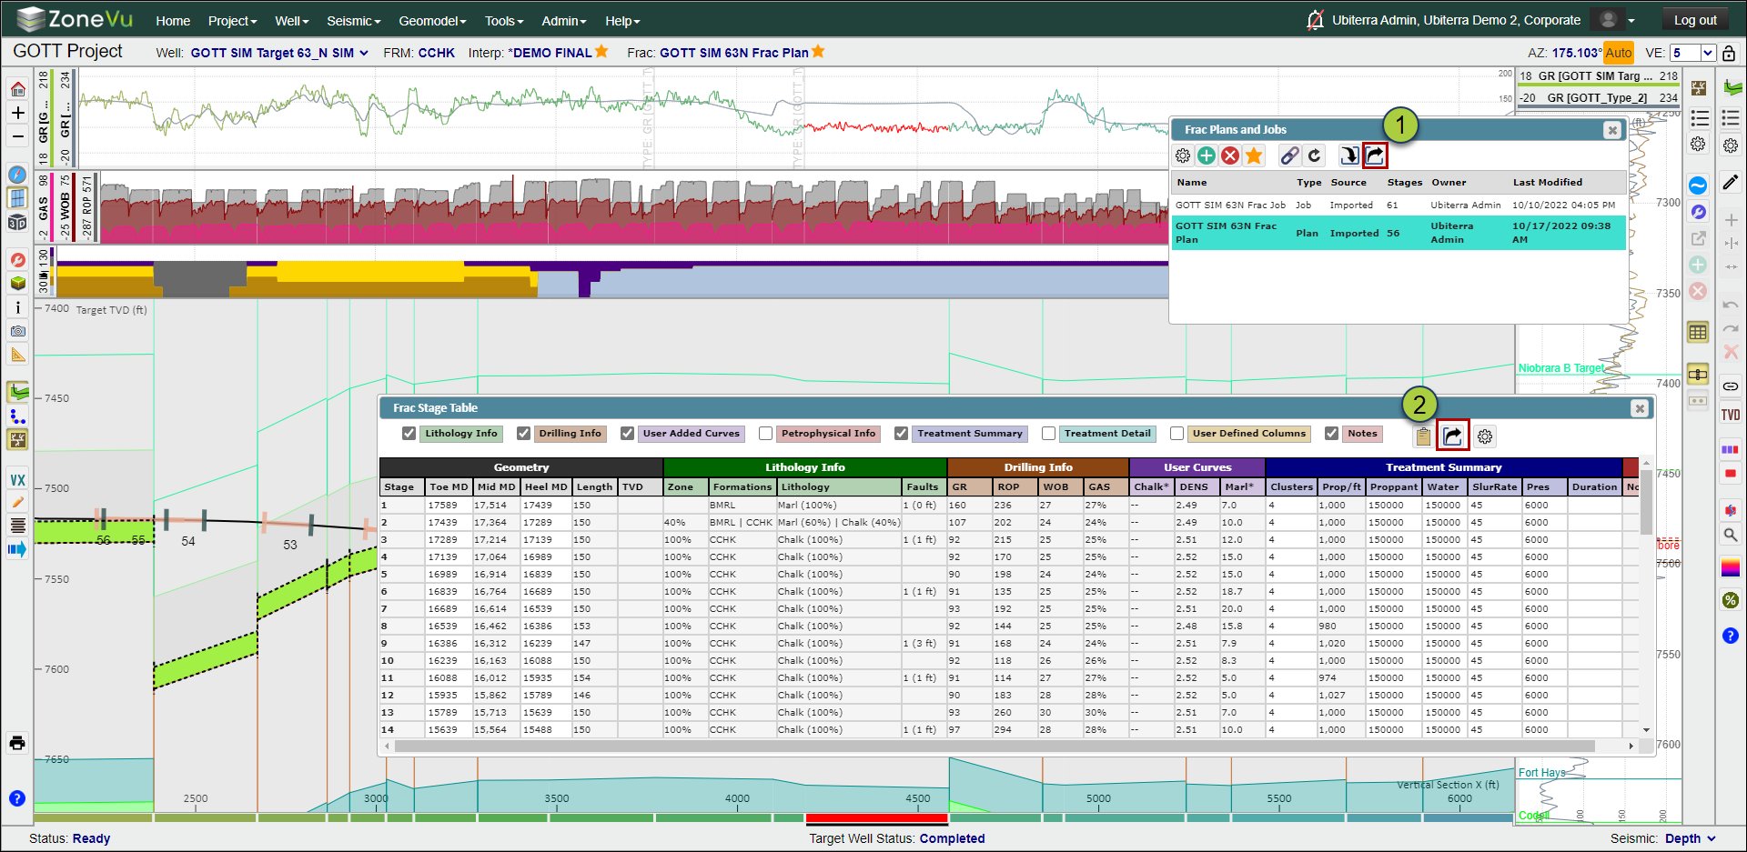Viewport: 1747px width, 852px height.
Task: Toggle the Drilling Info checkbox
Action: pos(523,434)
